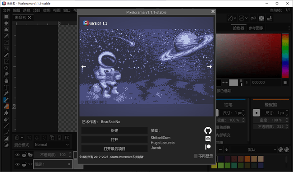Click the FX layer effects button
The height and width of the screenshot is (172, 293).
67,138
